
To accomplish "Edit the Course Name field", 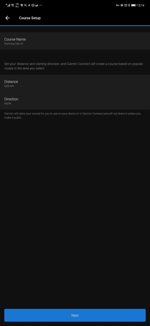I will tap(75, 41).
